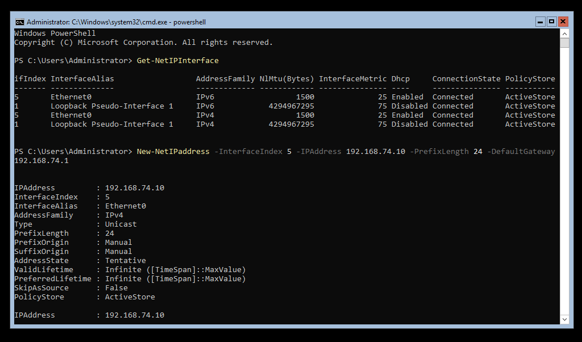The image size is (582, 342).
Task: Close the Administrator cmd.exe window
Action: [563, 22]
